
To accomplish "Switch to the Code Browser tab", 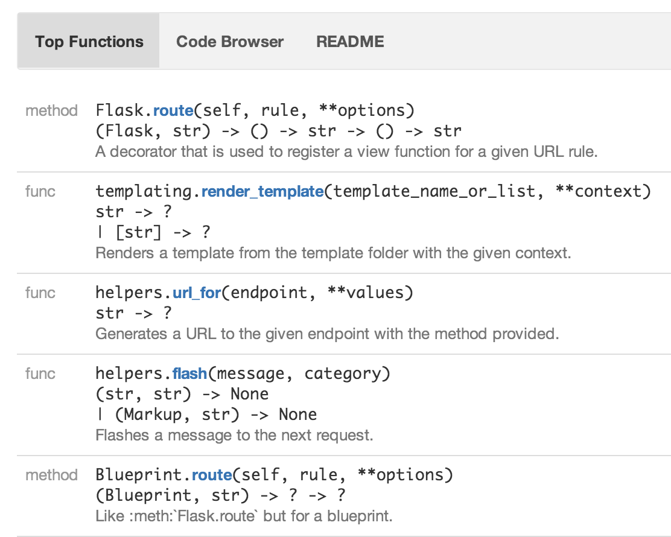I will tap(230, 41).
